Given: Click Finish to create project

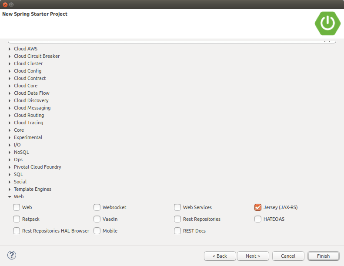Looking at the screenshot, I should [x=324, y=256].
